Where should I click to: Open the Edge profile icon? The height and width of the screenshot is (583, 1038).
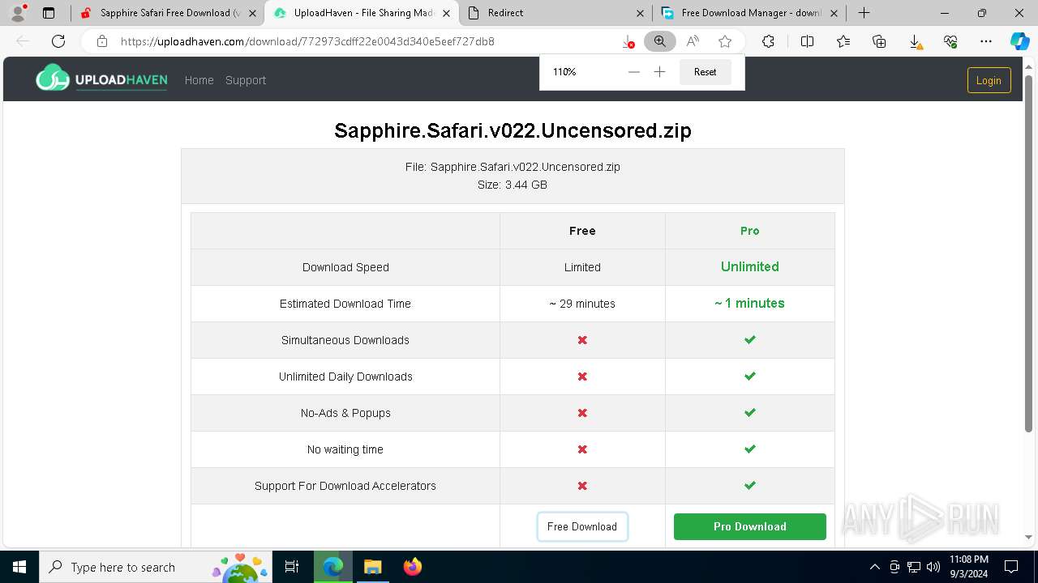tap(18, 13)
